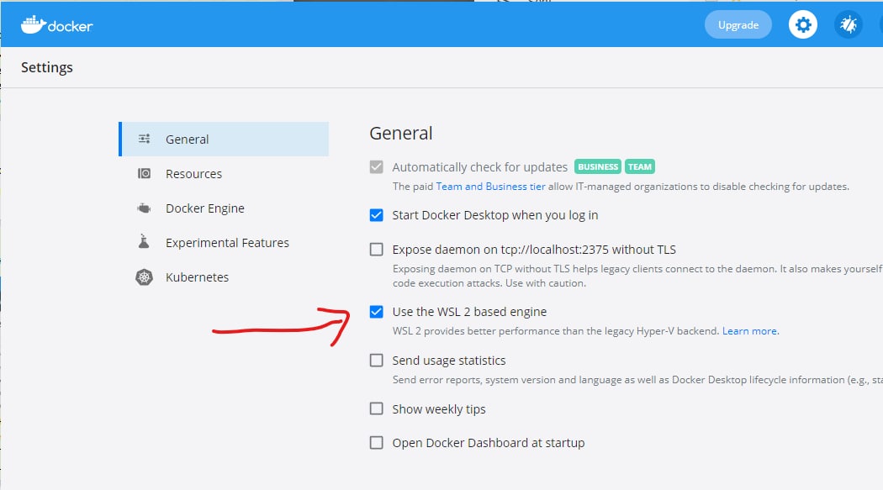The height and width of the screenshot is (490, 883).
Task: Enable Open Docker Dashboard at startup checkbox
Action: (x=376, y=443)
